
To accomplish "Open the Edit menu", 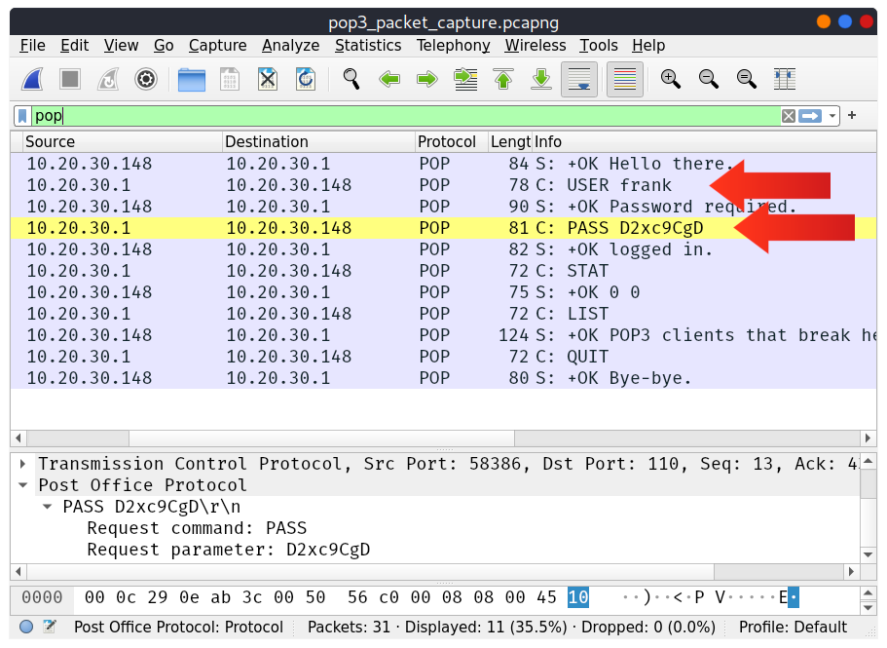I will click(x=75, y=45).
